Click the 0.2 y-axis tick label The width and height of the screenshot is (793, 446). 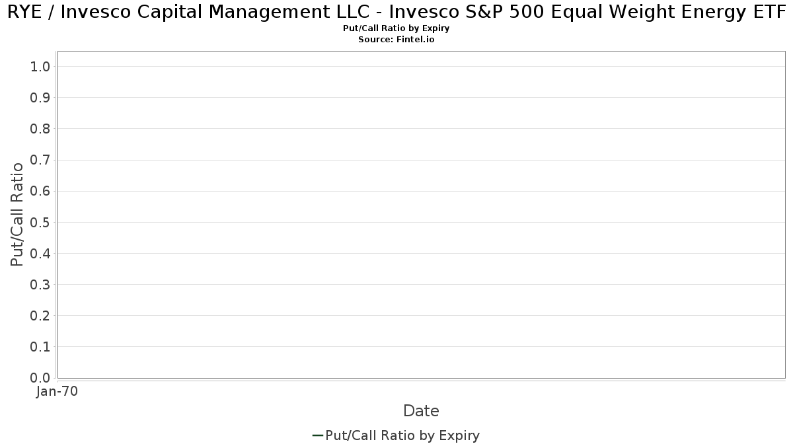point(40,315)
